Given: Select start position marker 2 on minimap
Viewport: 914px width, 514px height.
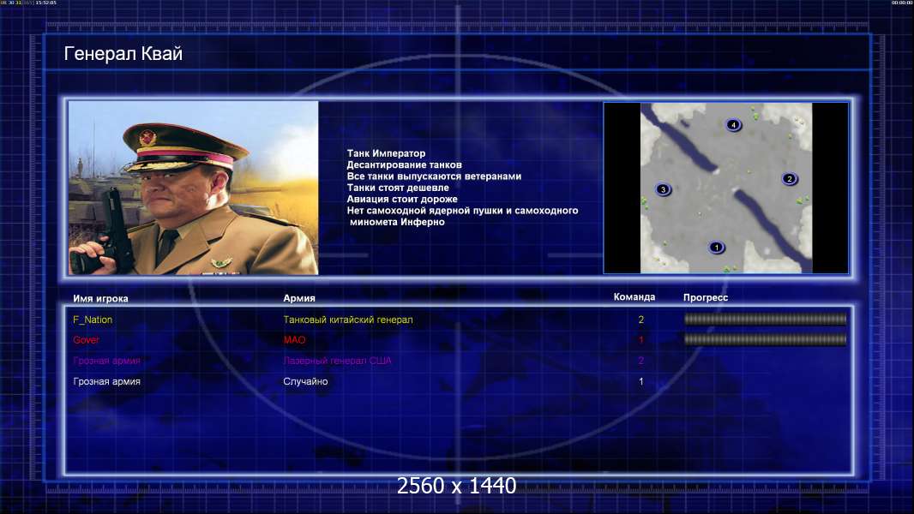Looking at the screenshot, I should 790,179.
